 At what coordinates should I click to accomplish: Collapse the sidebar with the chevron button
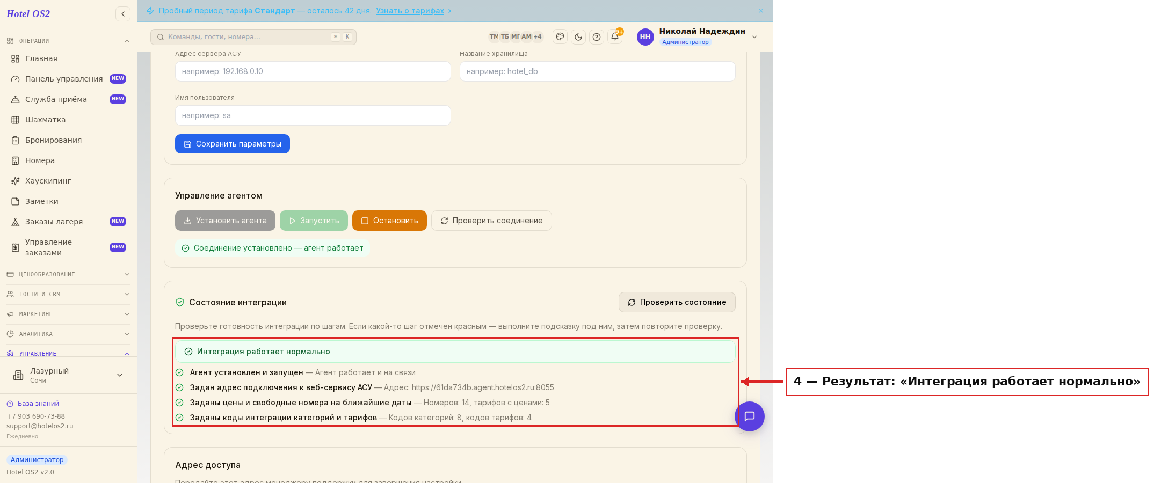[123, 14]
